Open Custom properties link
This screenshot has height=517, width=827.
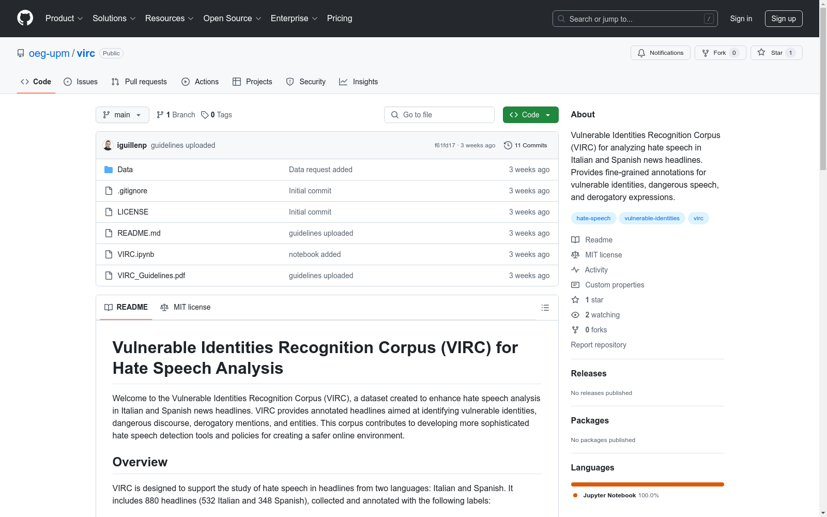[x=607, y=285]
